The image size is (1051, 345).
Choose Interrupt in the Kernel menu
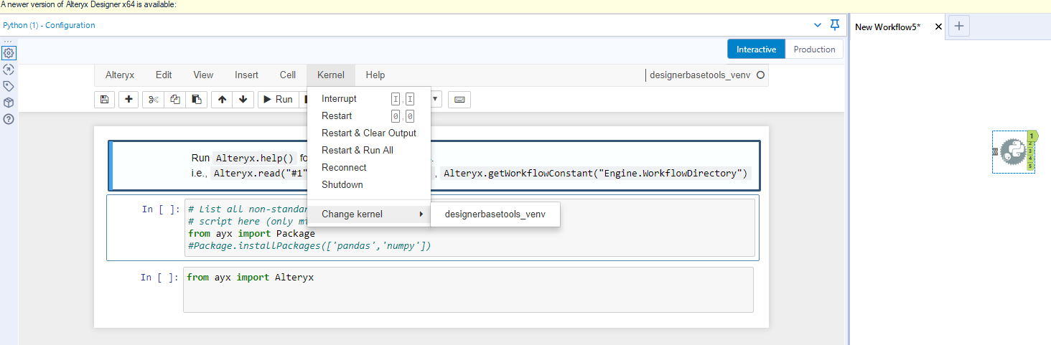point(339,99)
